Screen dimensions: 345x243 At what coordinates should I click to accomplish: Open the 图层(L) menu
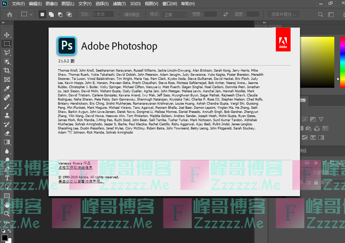67,4
